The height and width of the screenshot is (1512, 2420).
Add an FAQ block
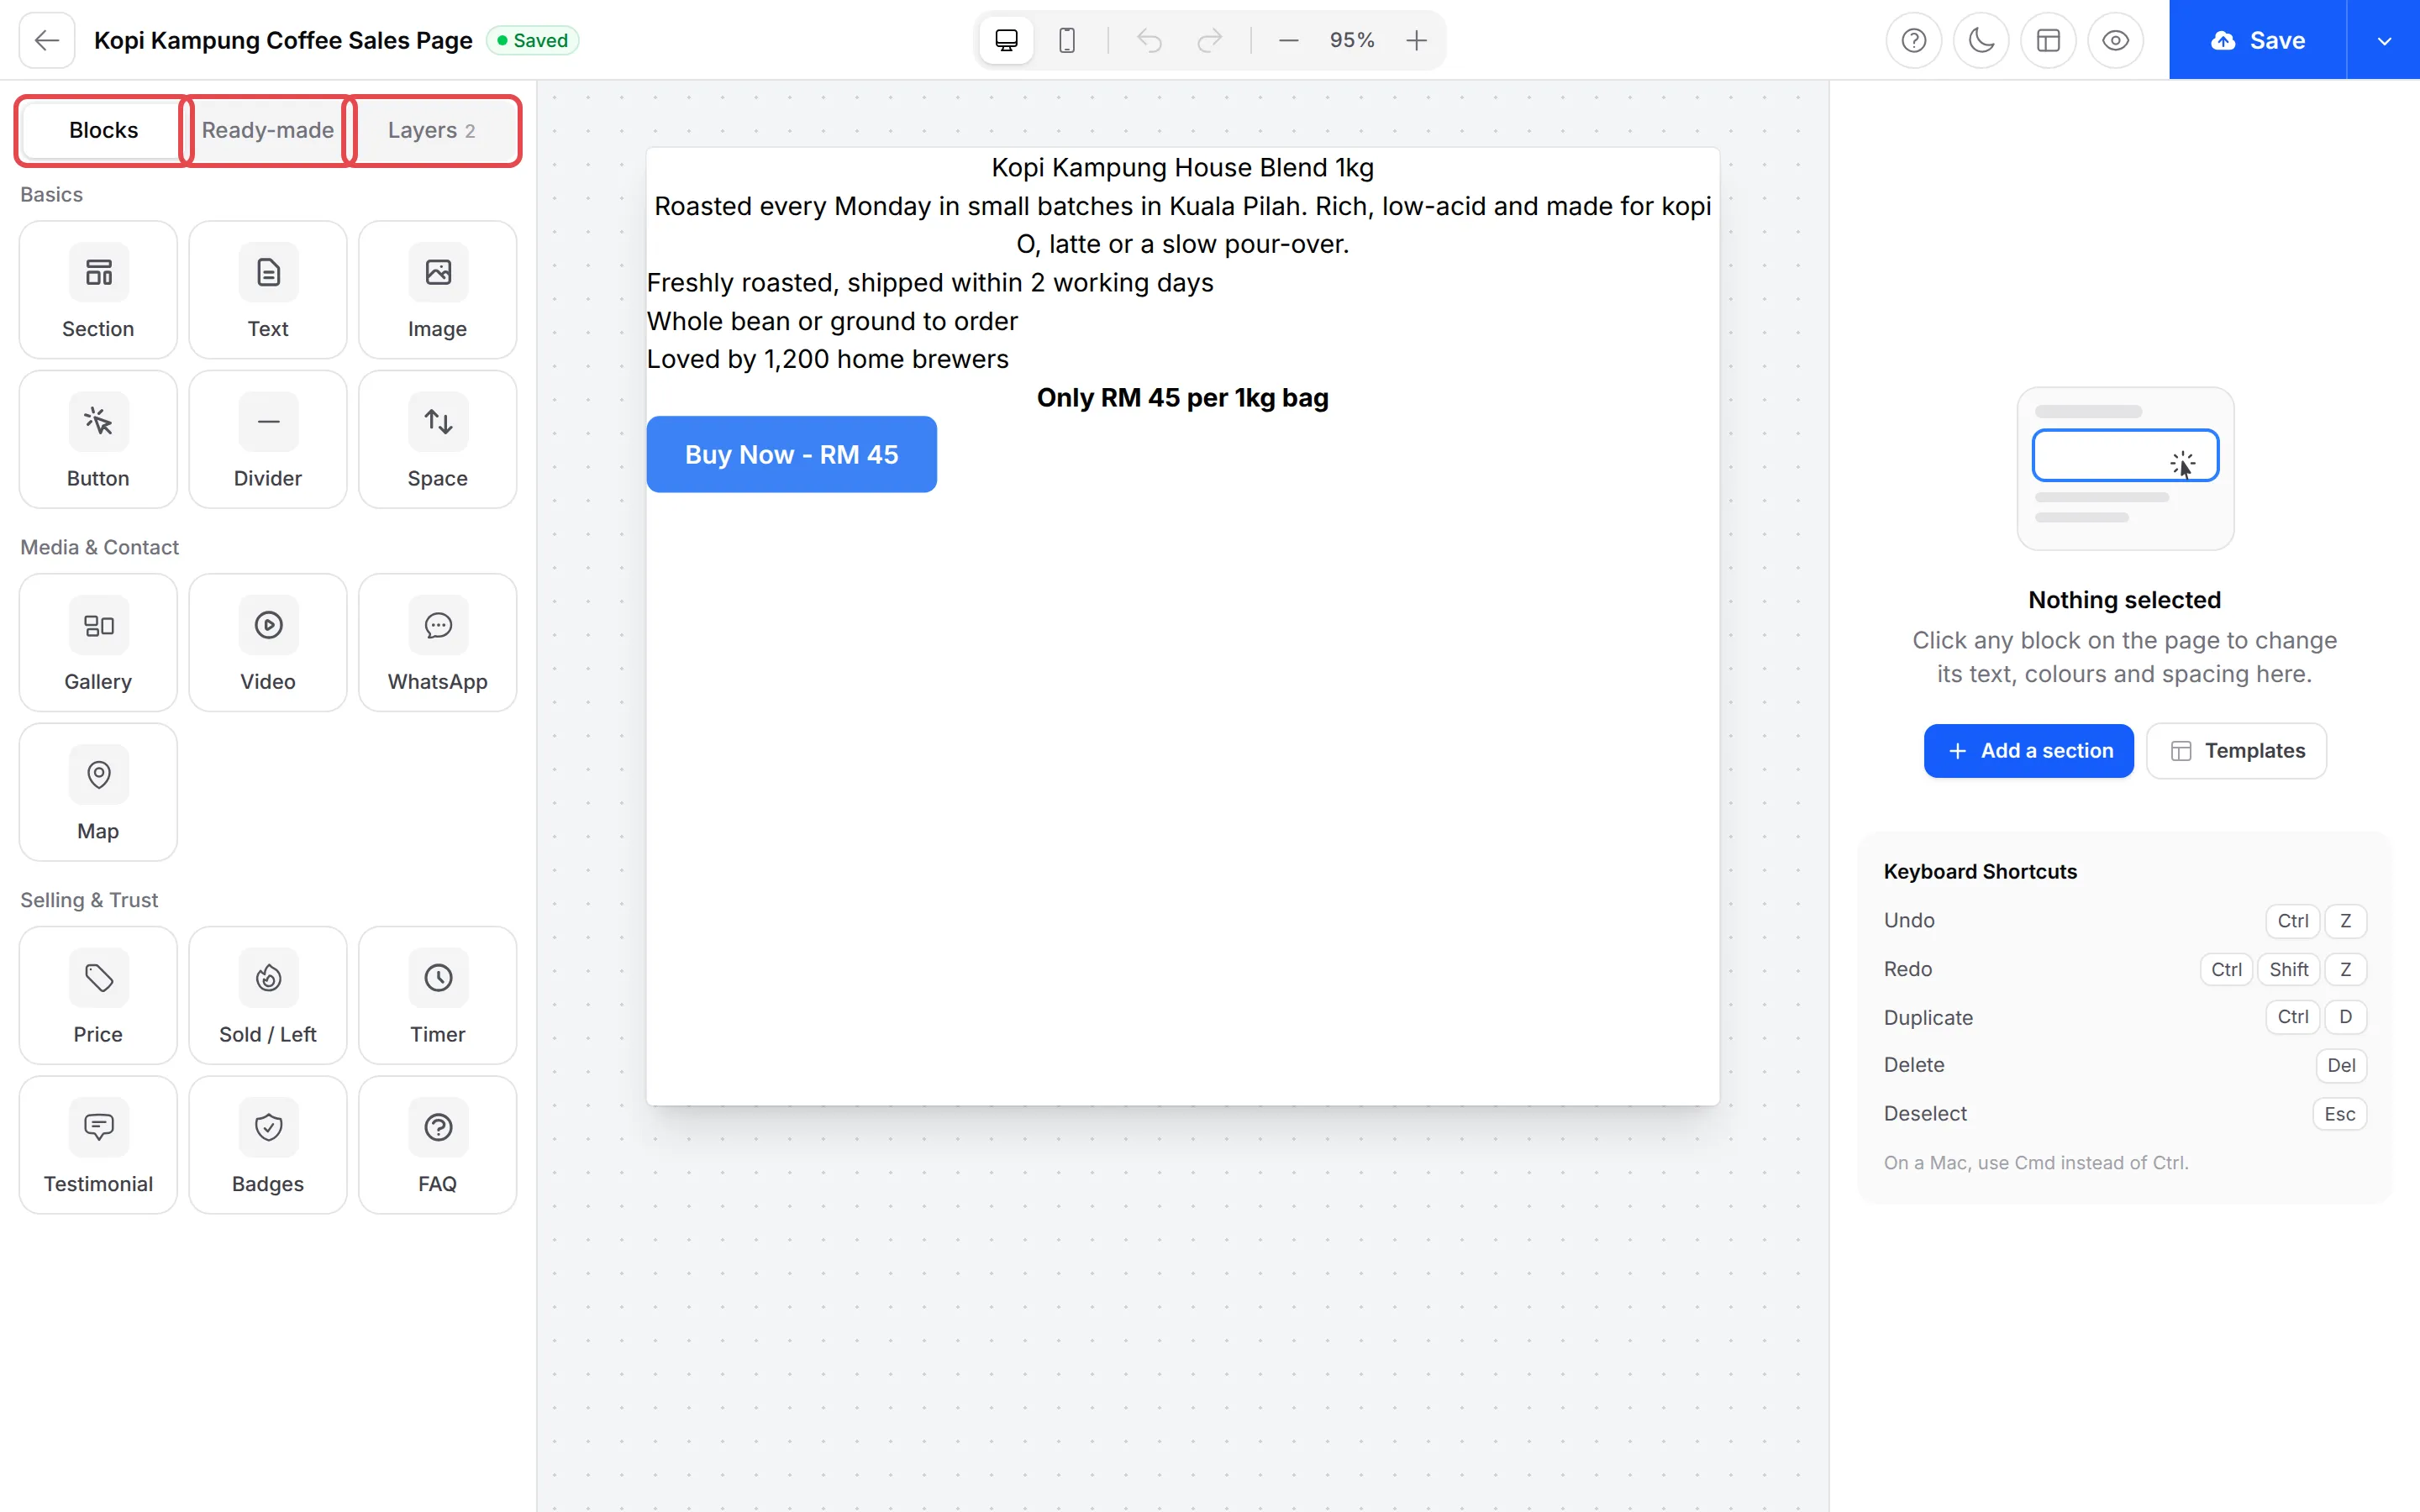(438, 1145)
